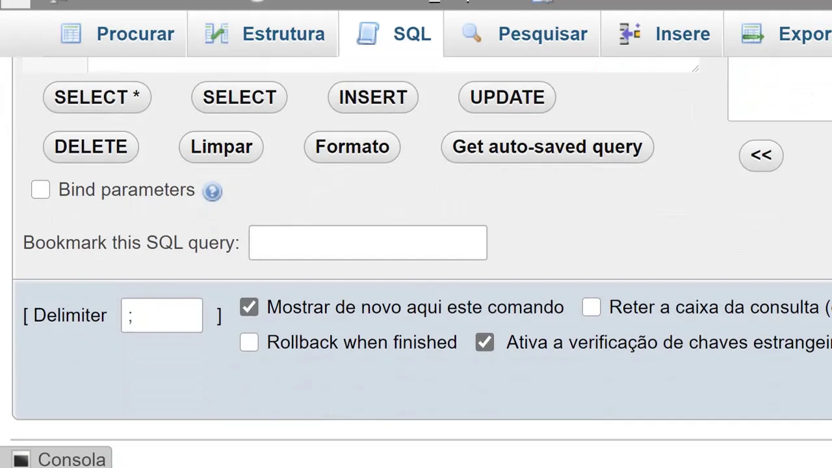Enable the Bind parameters checkbox
This screenshot has height=468, width=832.
pos(40,190)
